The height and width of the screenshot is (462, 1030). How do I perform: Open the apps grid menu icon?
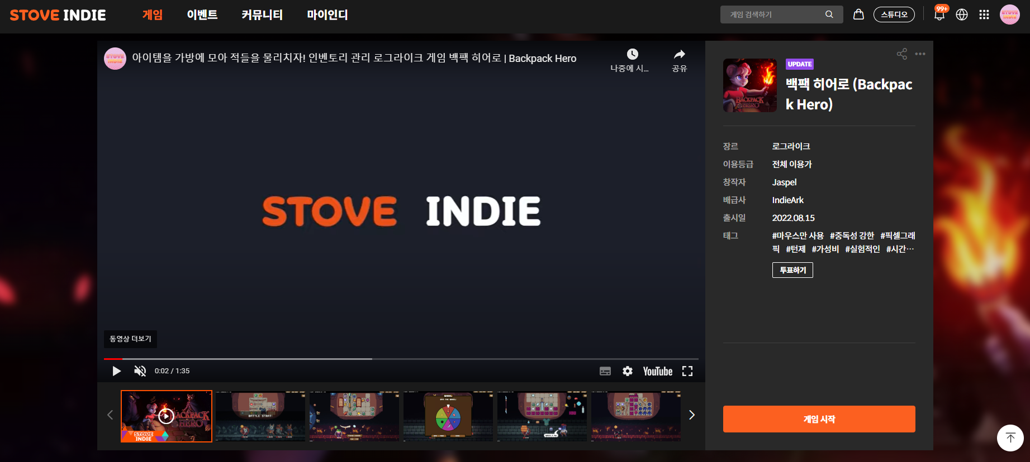pos(984,15)
